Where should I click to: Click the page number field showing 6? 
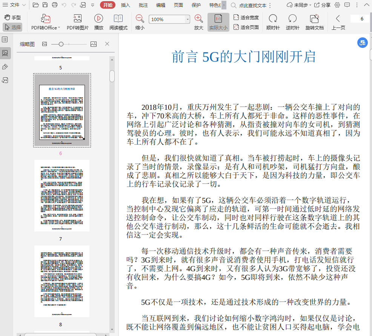360,19
